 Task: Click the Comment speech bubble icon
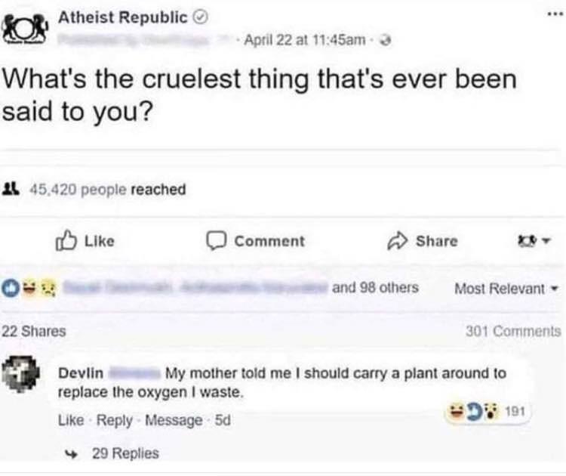(219, 241)
